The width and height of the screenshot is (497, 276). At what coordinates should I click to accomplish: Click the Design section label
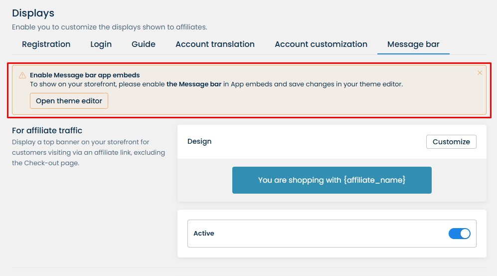point(199,142)
